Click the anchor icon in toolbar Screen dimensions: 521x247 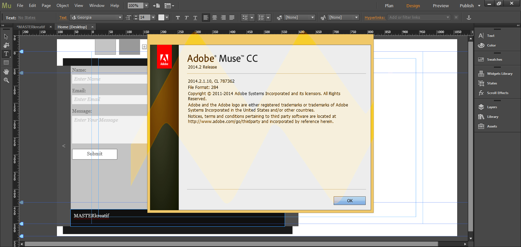(x=469, y=17)
